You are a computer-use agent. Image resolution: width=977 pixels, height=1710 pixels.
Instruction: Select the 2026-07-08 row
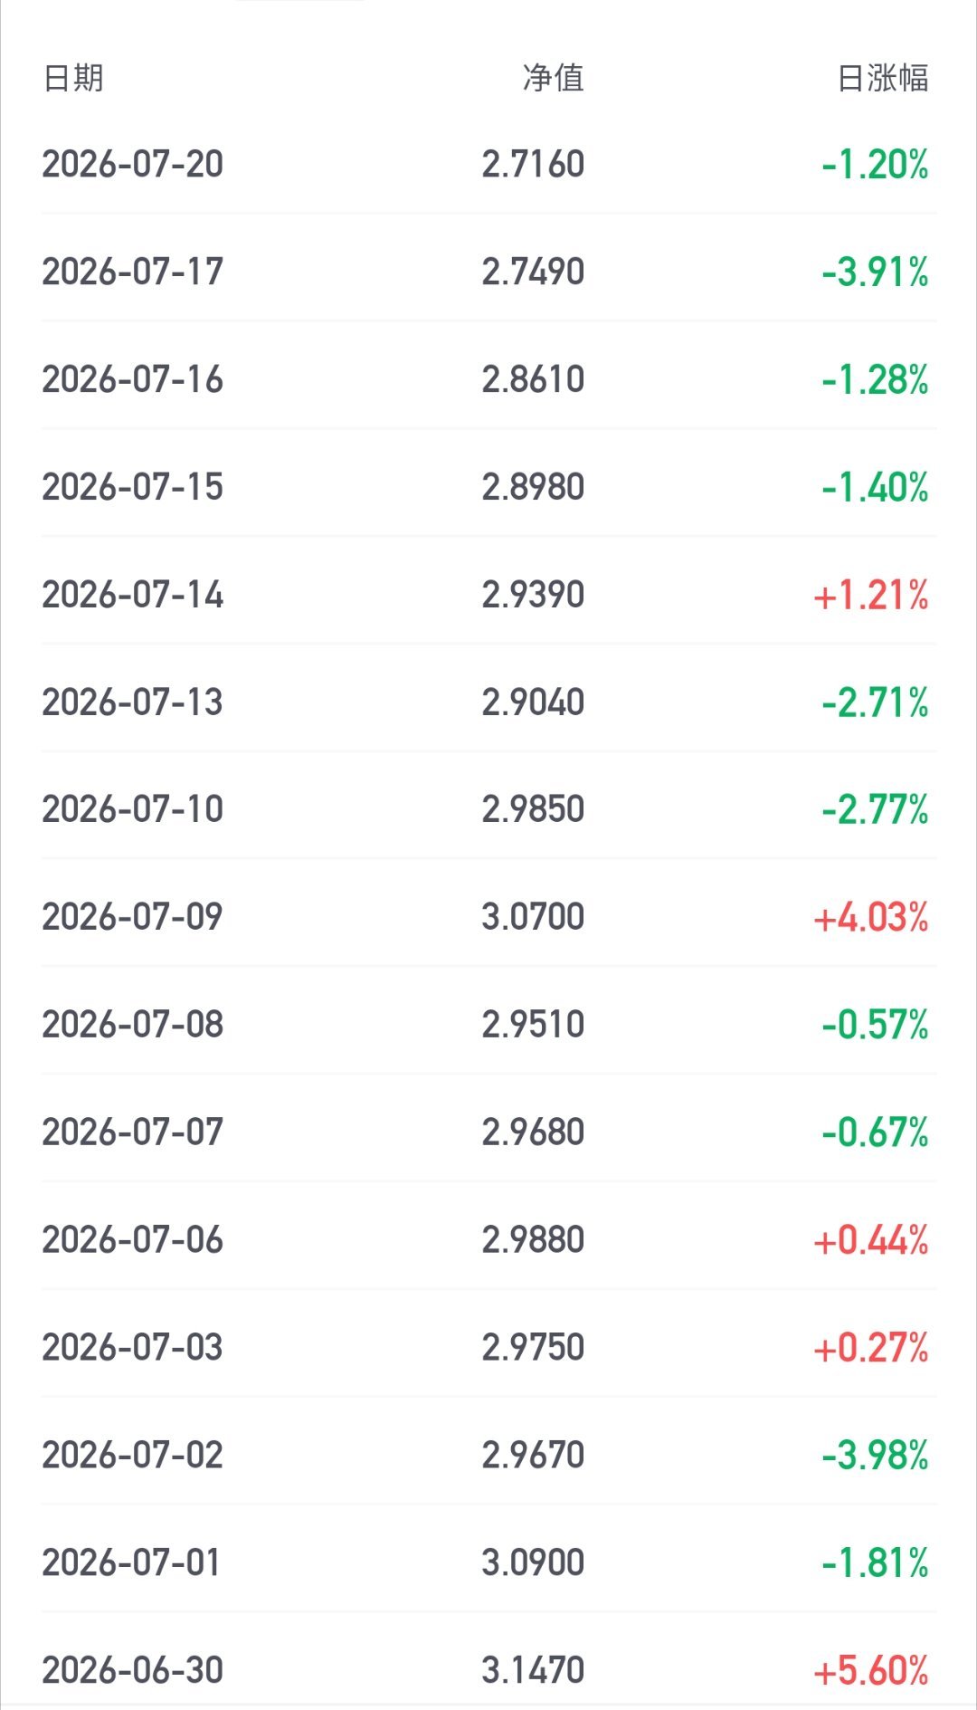point(488,1025)
